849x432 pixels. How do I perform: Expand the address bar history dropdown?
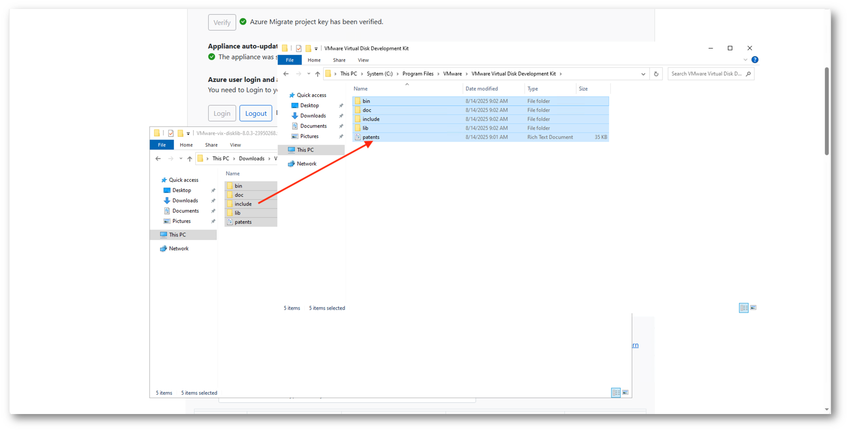pos(643,74)
